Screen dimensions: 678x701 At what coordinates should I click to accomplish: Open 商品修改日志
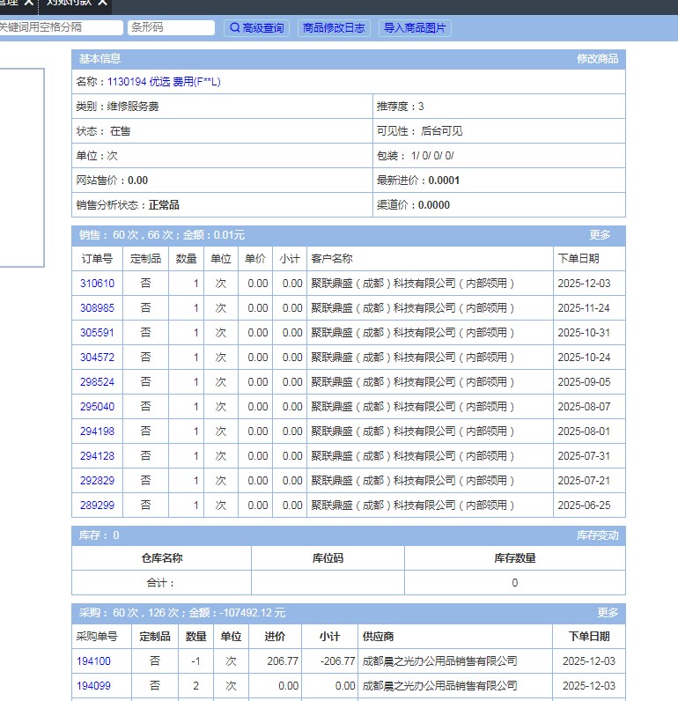(x=334, y=28)
